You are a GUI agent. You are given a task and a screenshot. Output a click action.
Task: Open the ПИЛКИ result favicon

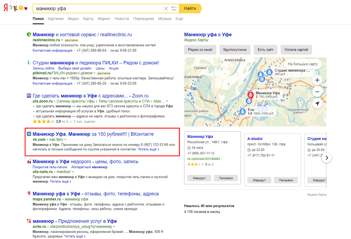[x=29, y=63]
